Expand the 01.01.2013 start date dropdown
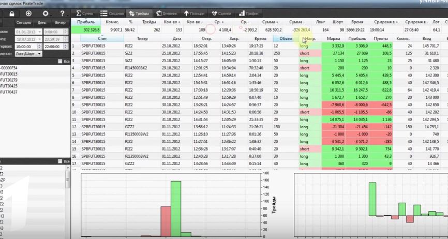This screenshot has height=239, width=448. [39, 32]
